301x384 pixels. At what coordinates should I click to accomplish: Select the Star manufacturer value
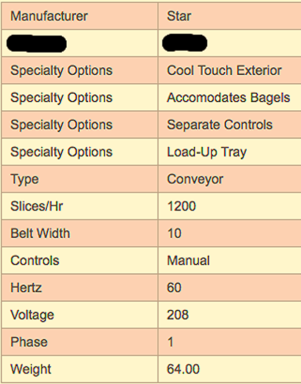click(x=179, y=16)
